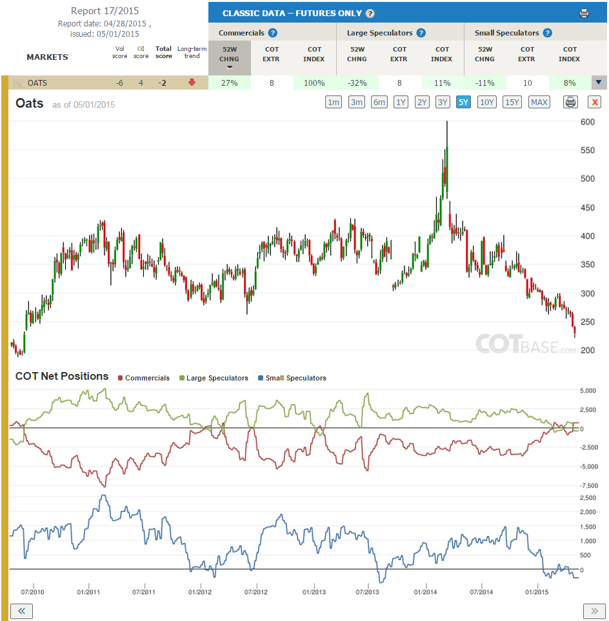Open help icon next to Large Speculators
Viewport: 609px width, 621px height.
[421, 33]
